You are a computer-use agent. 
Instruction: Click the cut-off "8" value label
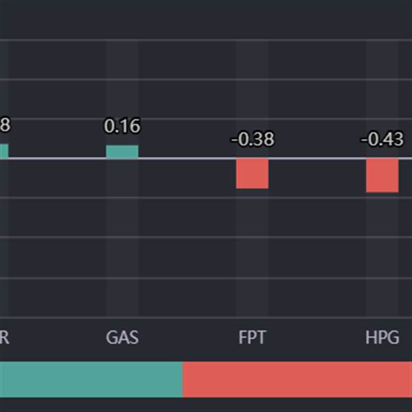[5, 126]
